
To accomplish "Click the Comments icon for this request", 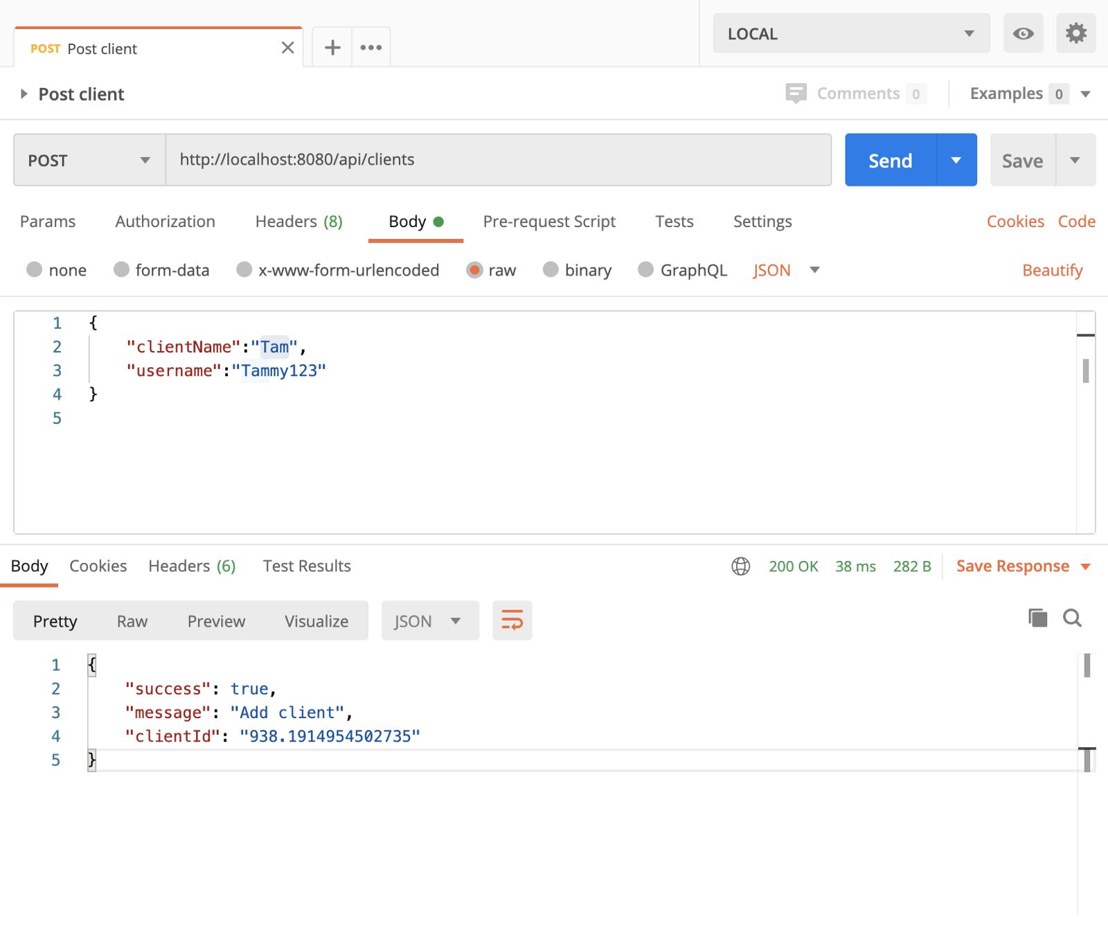I will coord(798,93).
